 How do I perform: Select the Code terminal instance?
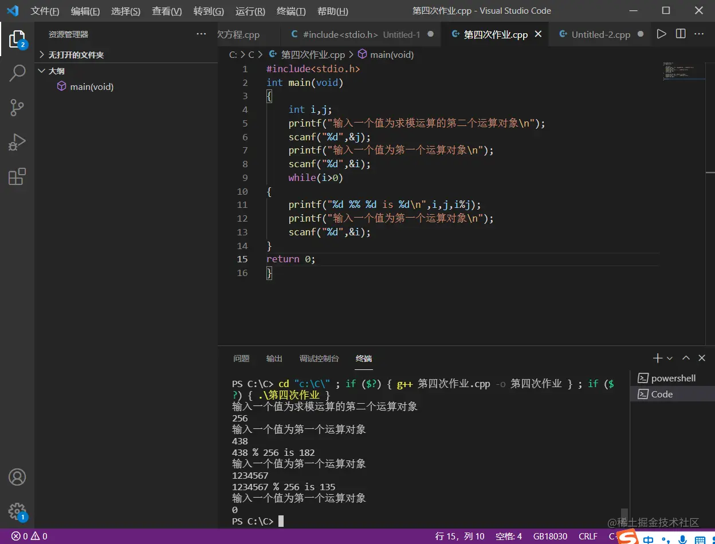click(x=673, y=394)
